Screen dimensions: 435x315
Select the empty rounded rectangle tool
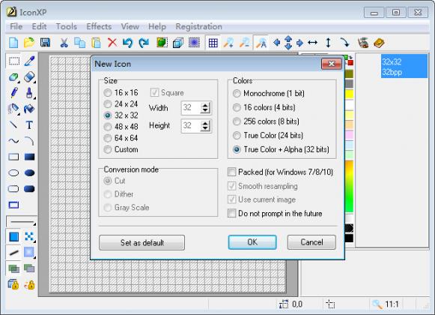pos(13,189)
